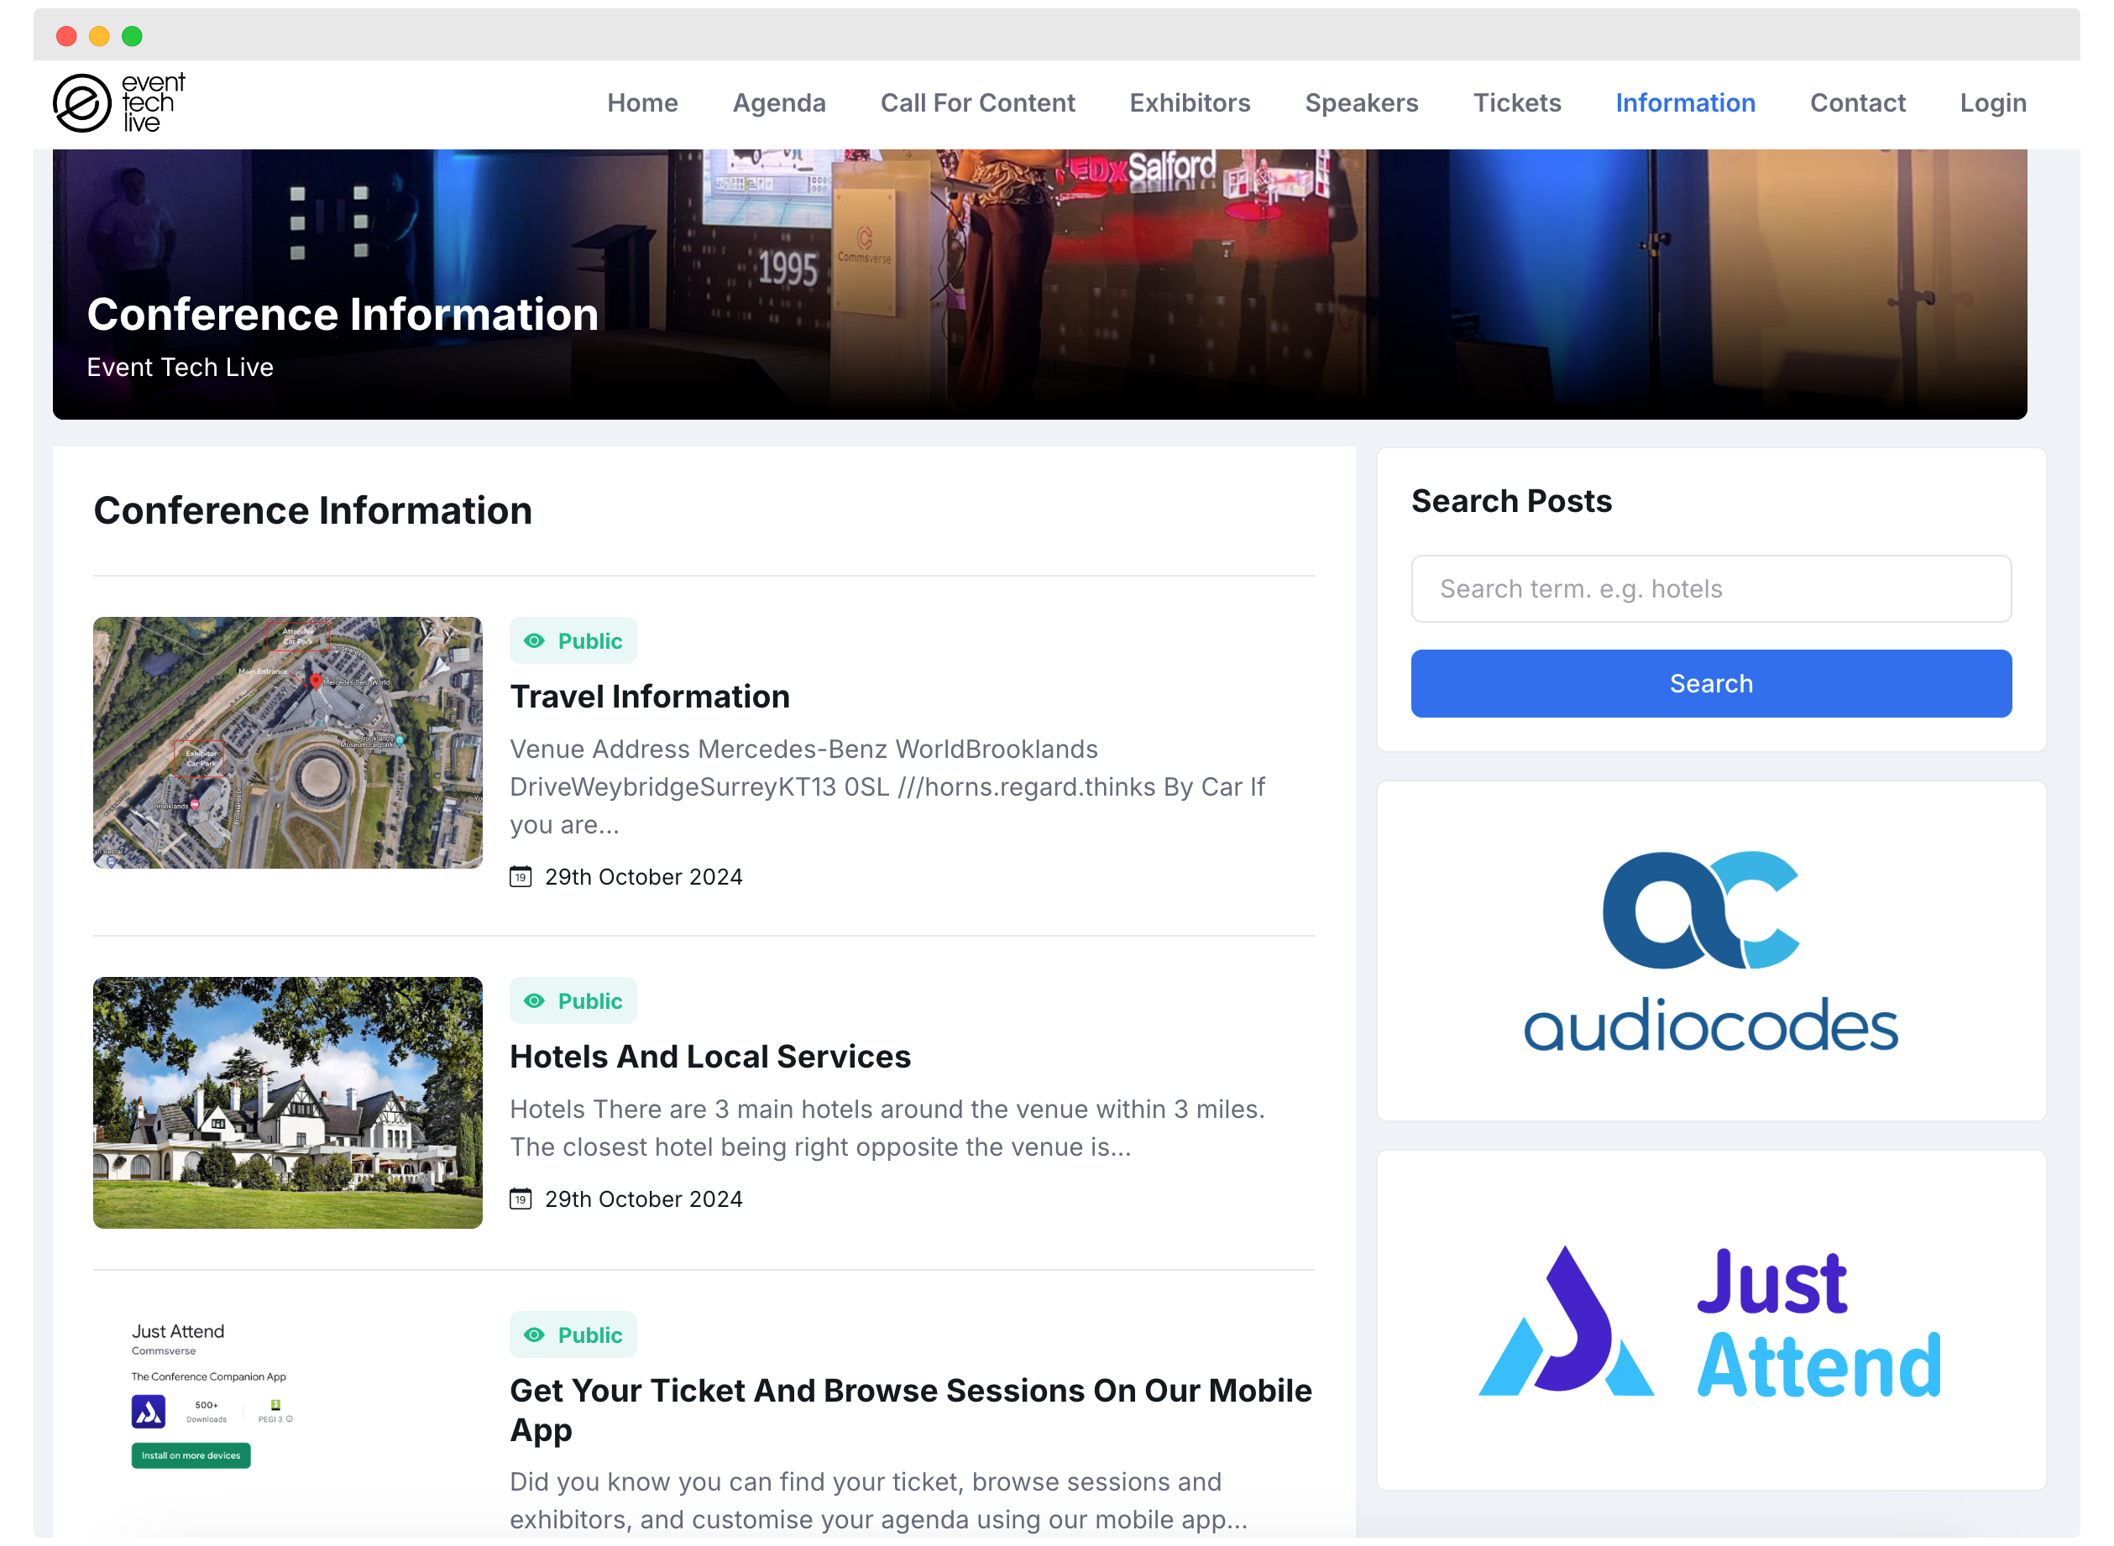Screen dimensions: 2114x1546
Task: Click the Public visibility badge on Hotels post
Action: (x=573, y=1000)
